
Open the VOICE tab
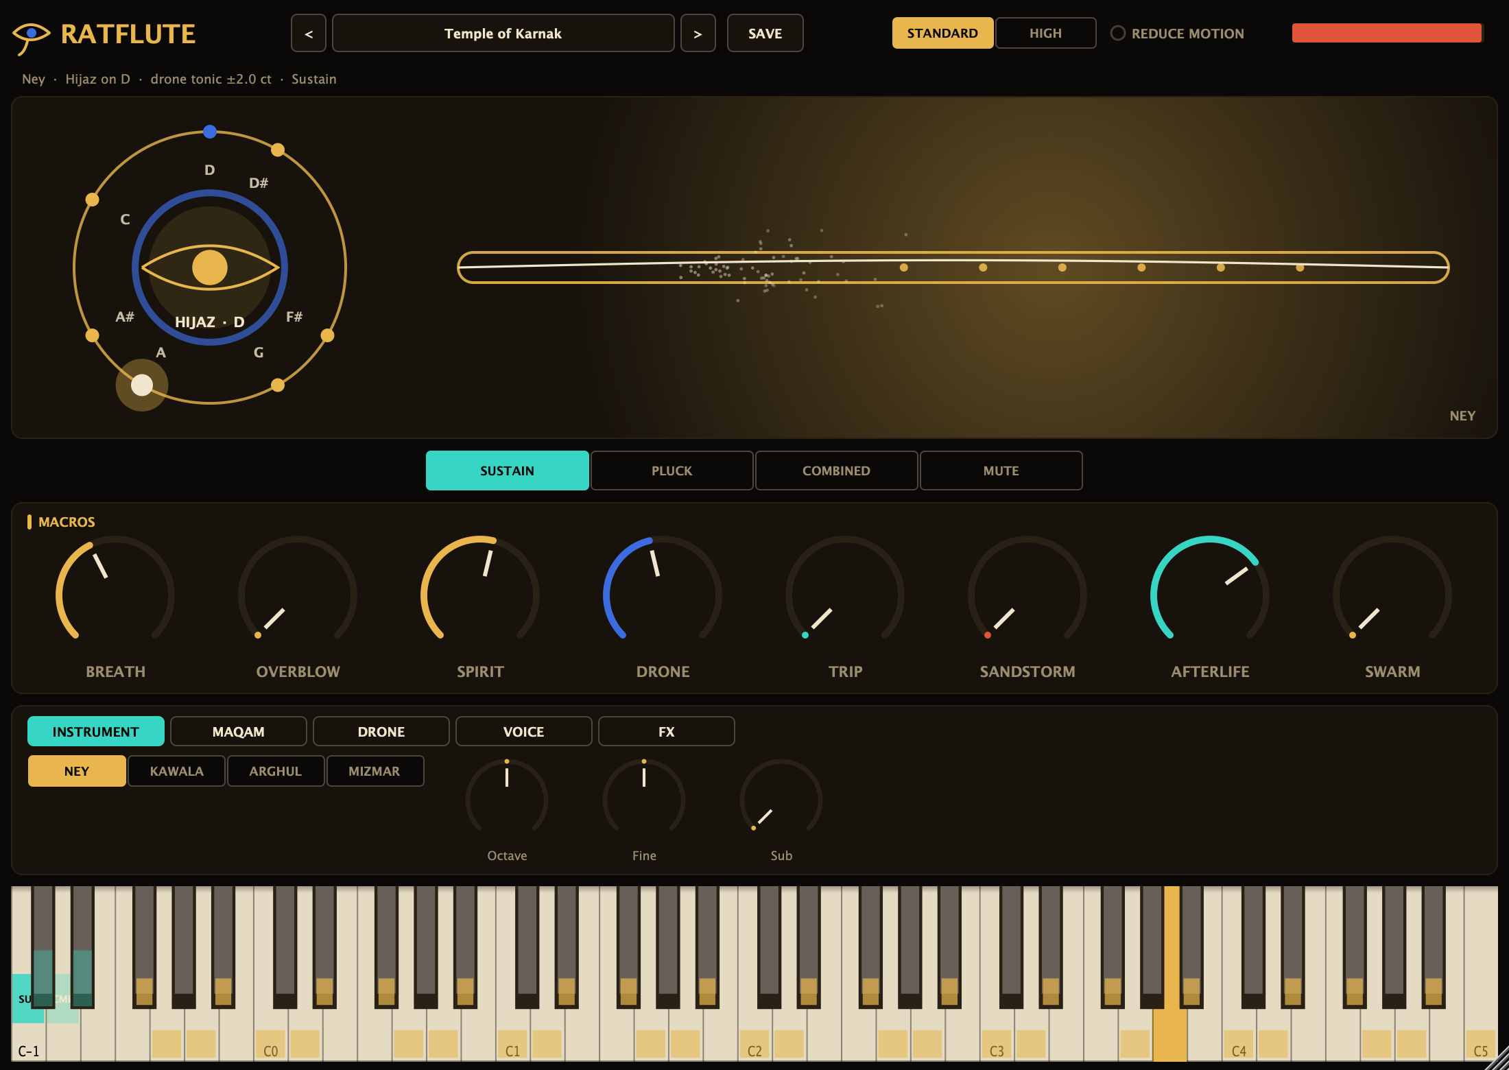524,731
